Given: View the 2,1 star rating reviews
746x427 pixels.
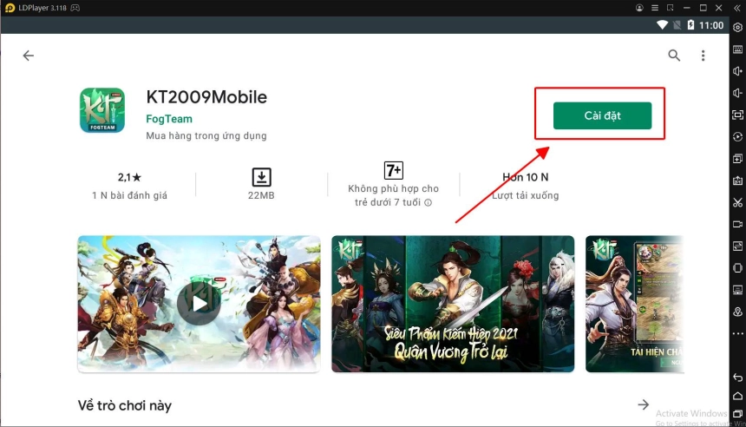Looking at the screenshot, I should [129, 177].
